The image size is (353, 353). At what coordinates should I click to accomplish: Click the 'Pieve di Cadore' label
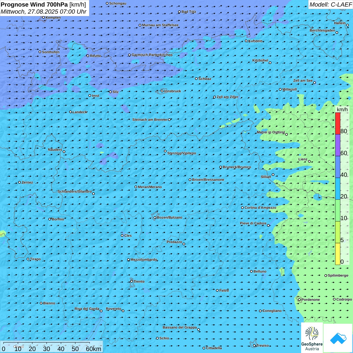click(253, 223)
